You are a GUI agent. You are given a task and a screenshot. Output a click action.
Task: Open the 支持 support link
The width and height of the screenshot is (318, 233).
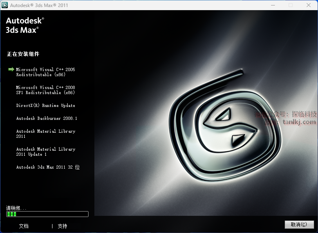point(62,226)
